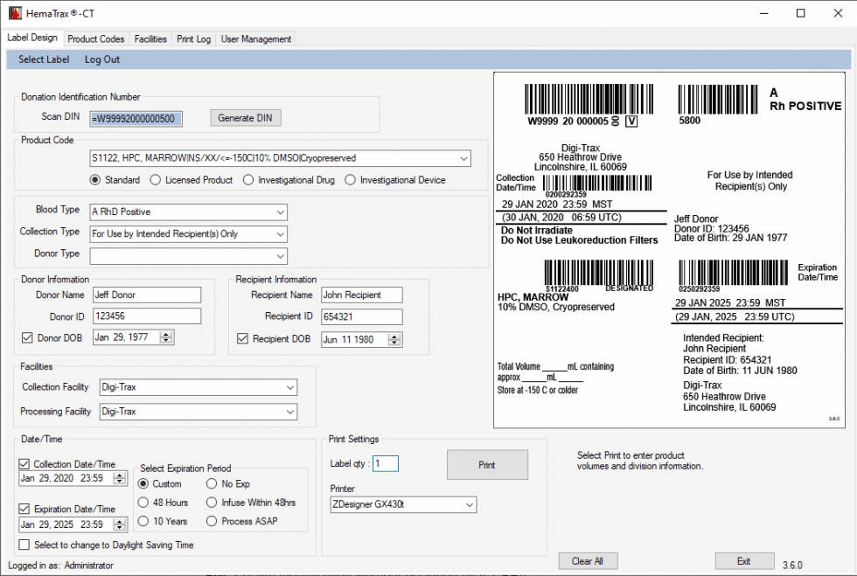Screen dimensions: 857x576
Task: Click Clear All at the bottom
Action: click(x=588, y=560)
